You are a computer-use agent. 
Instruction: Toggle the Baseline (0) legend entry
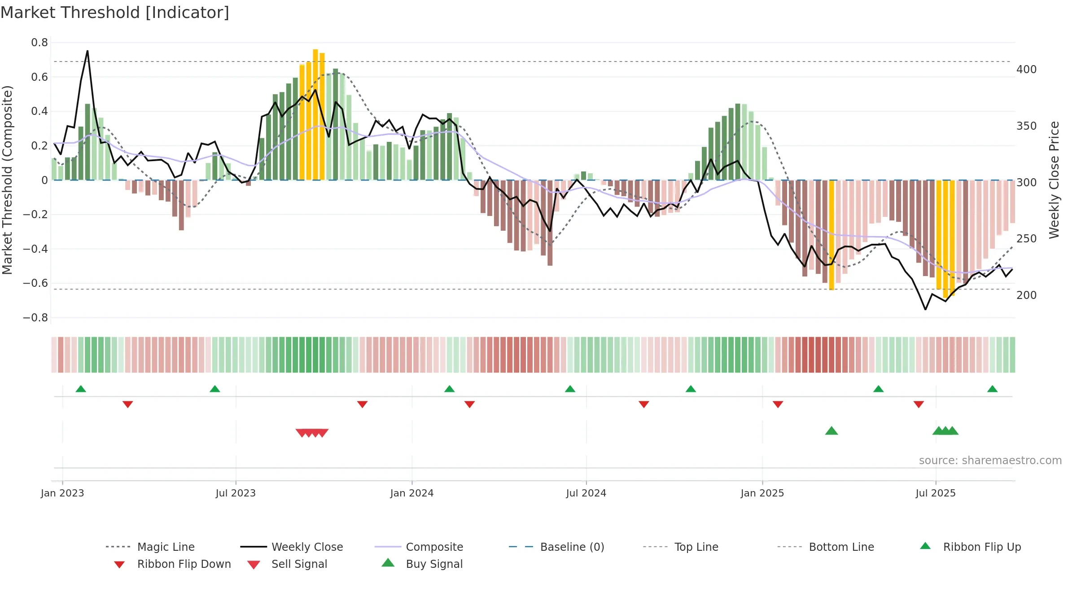tap(556, 547)
